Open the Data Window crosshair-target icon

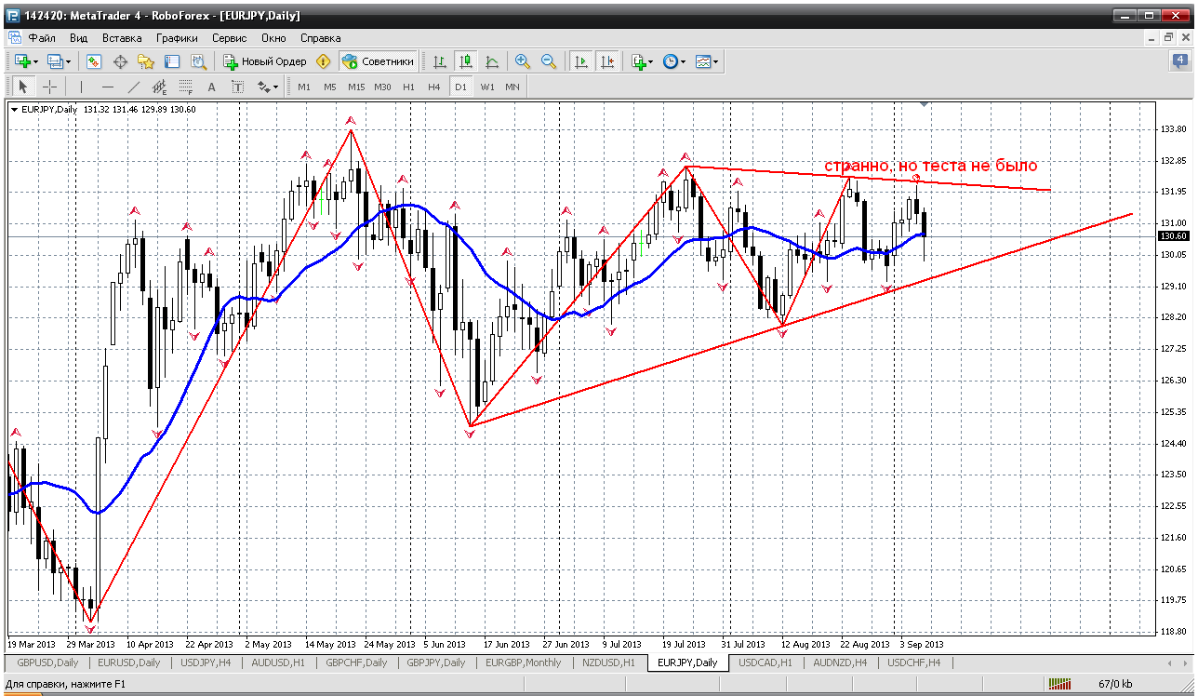(120, 61)
